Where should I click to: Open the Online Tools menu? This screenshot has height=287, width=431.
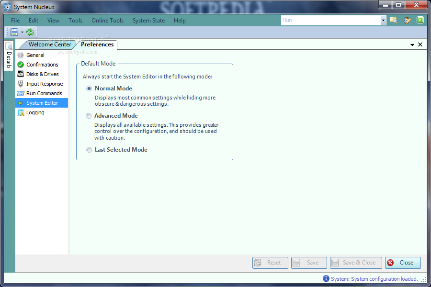click(107, 21)
